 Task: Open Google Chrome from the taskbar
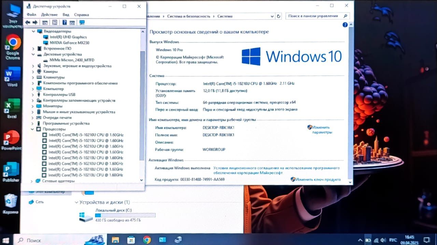(147, 240)
